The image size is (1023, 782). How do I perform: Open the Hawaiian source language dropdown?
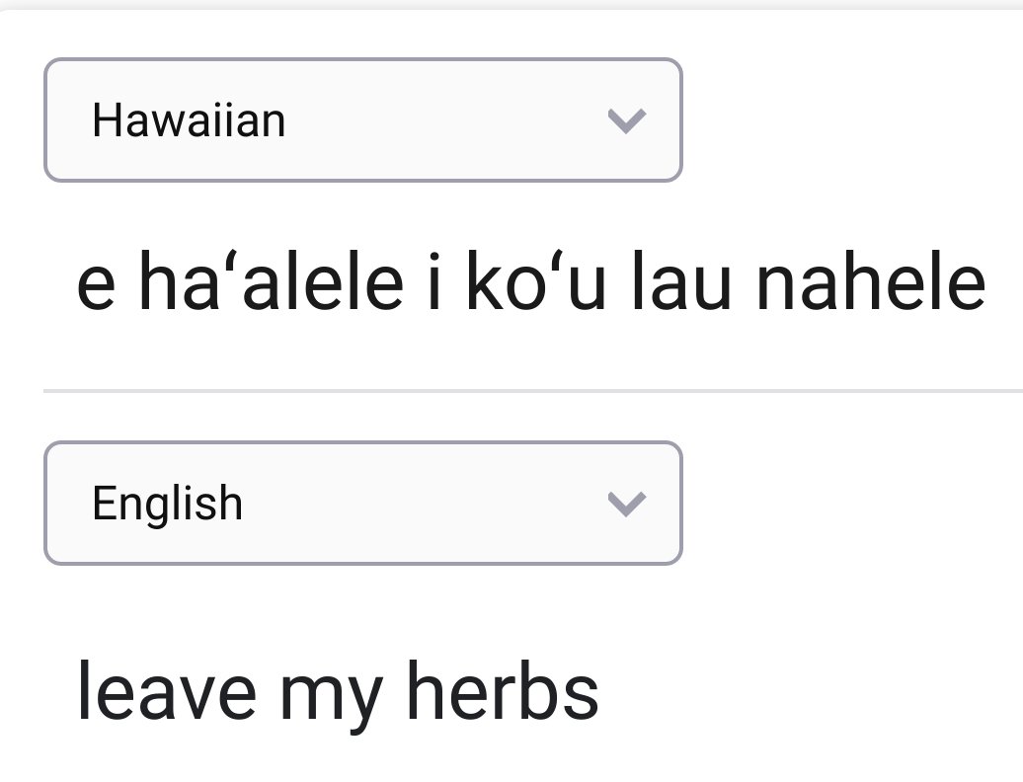[x=362, y=120]
